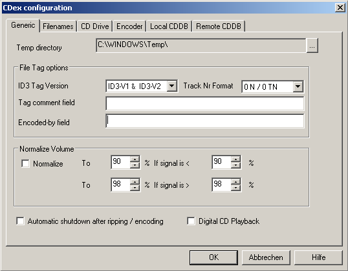Cancel with the Abbrechen button

[266, 257]
